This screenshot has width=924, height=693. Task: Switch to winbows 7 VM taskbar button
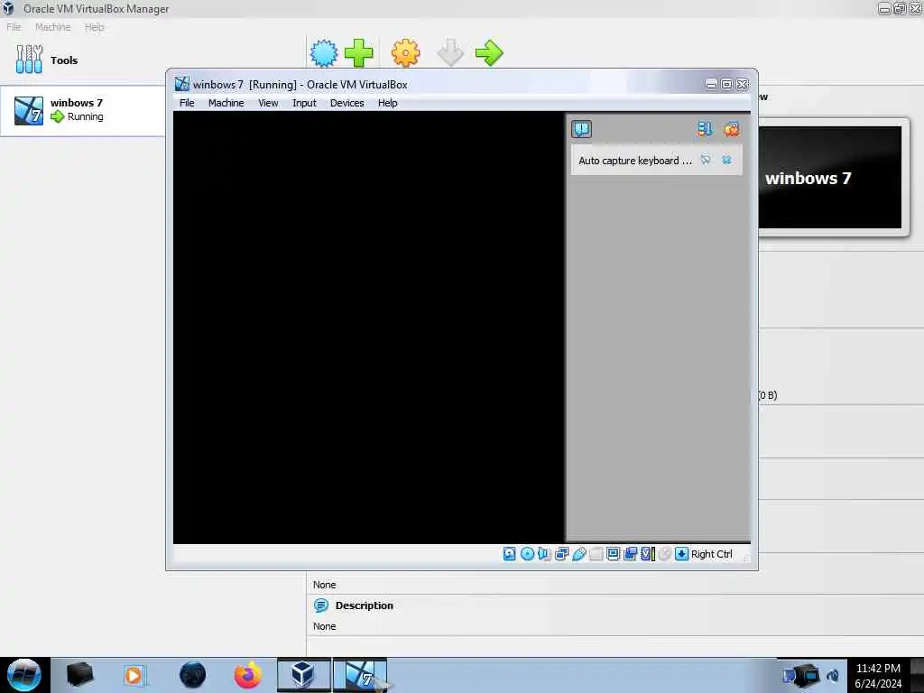[x=360, y=675]
